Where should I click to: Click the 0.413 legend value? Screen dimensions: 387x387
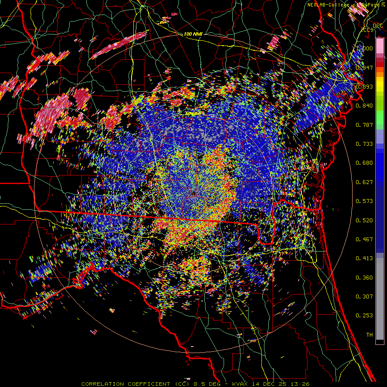pos(364,258)
